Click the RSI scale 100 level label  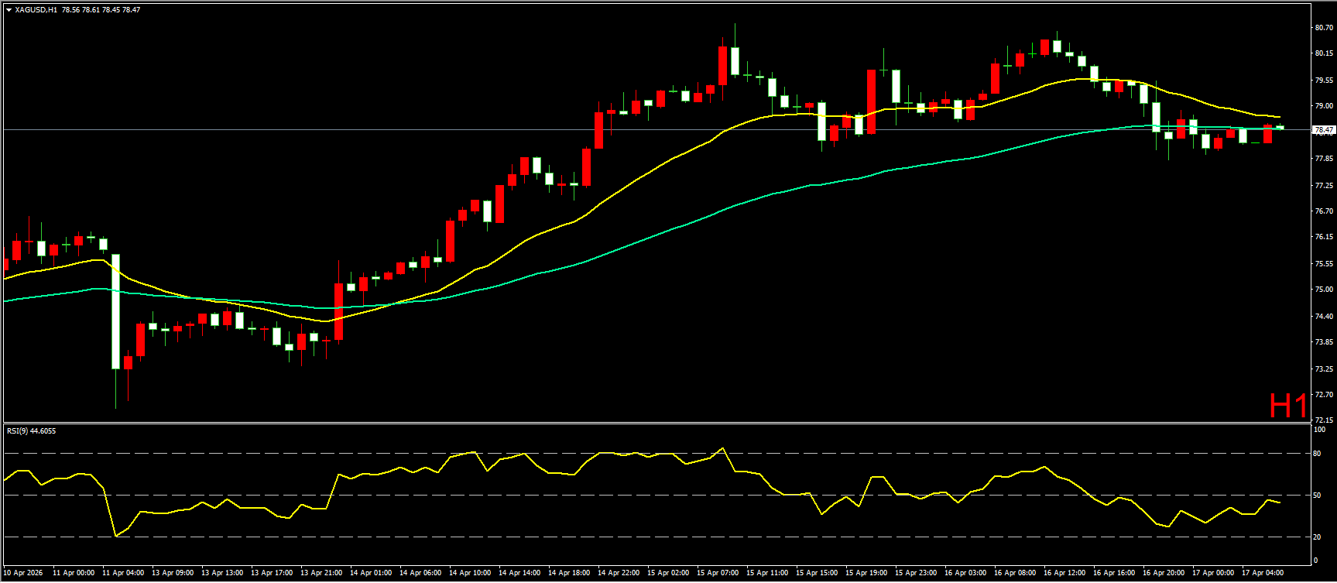point(1319,430)
